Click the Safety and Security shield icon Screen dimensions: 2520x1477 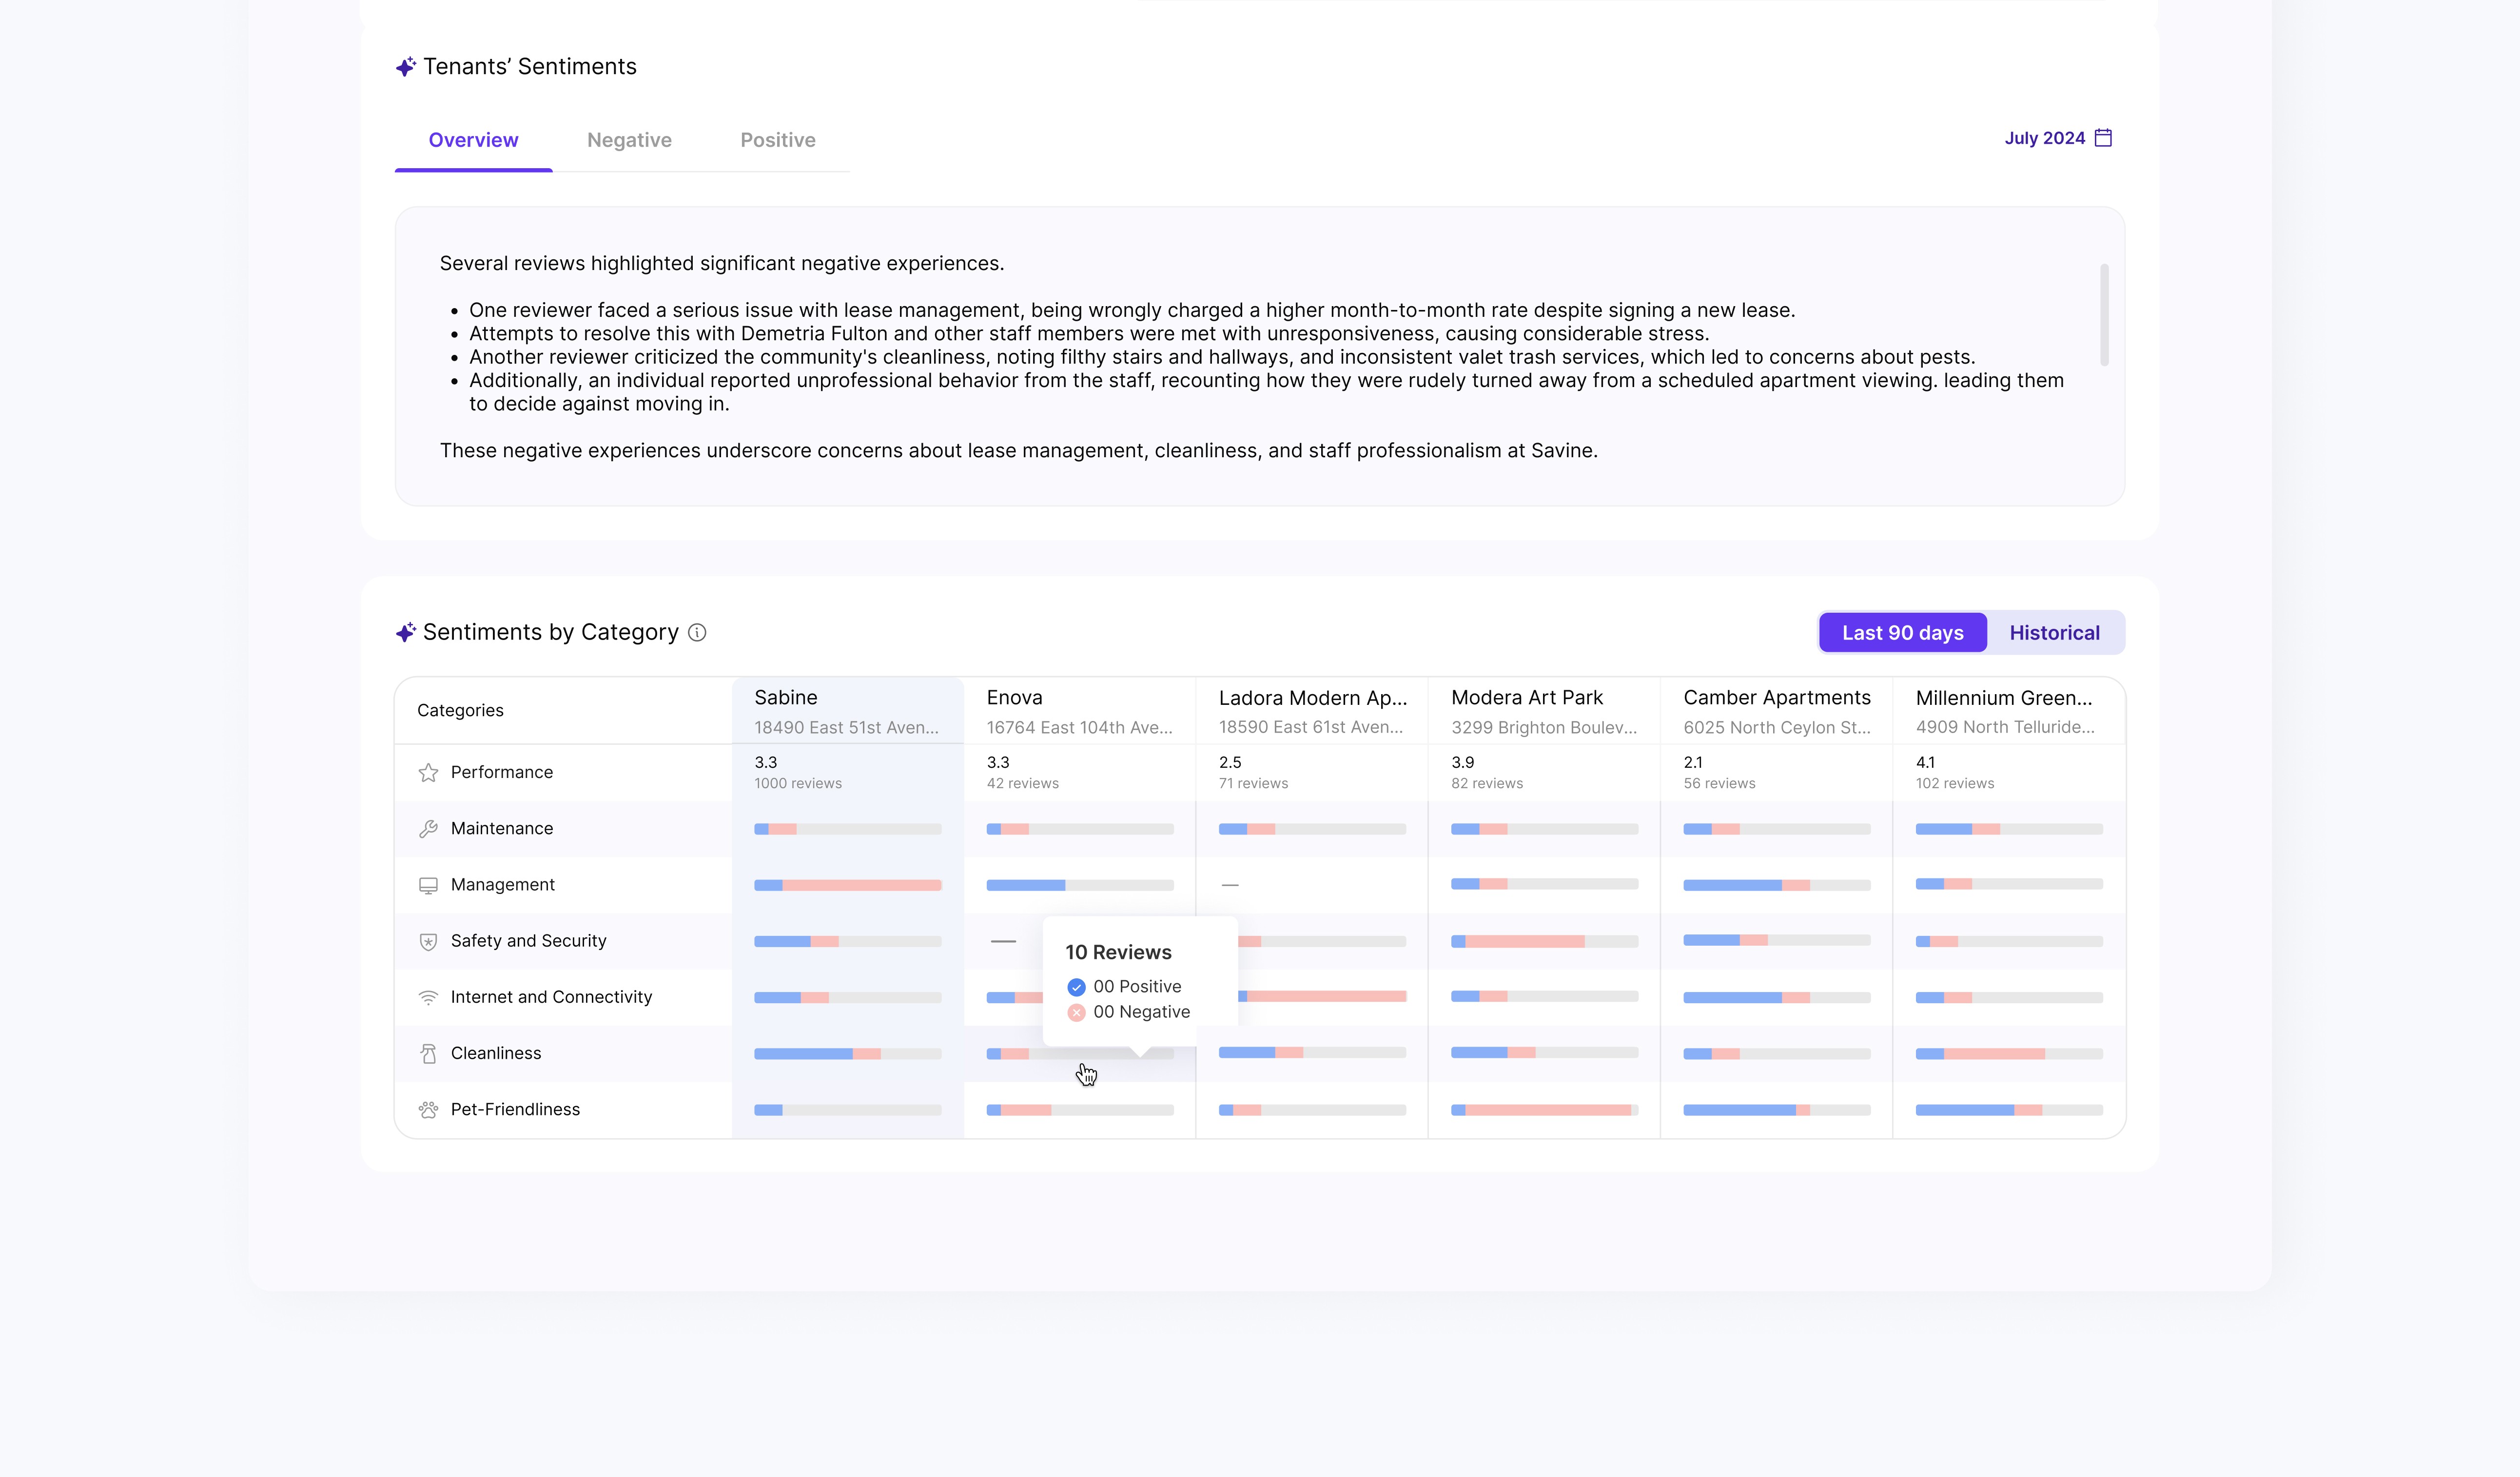tap(428, 941)
